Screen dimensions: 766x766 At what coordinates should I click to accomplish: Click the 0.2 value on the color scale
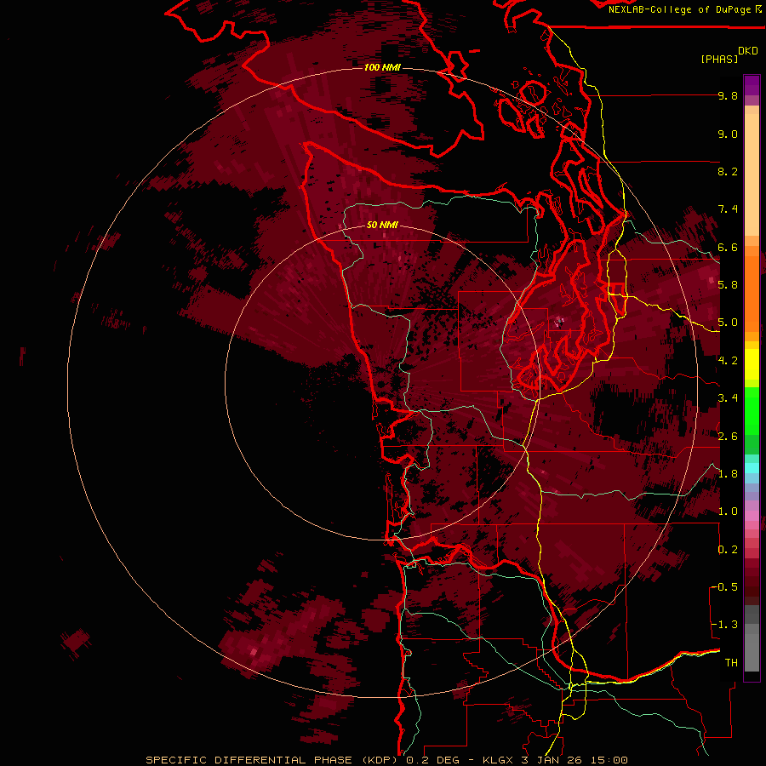pyautogui.click(x=728, y=550)
